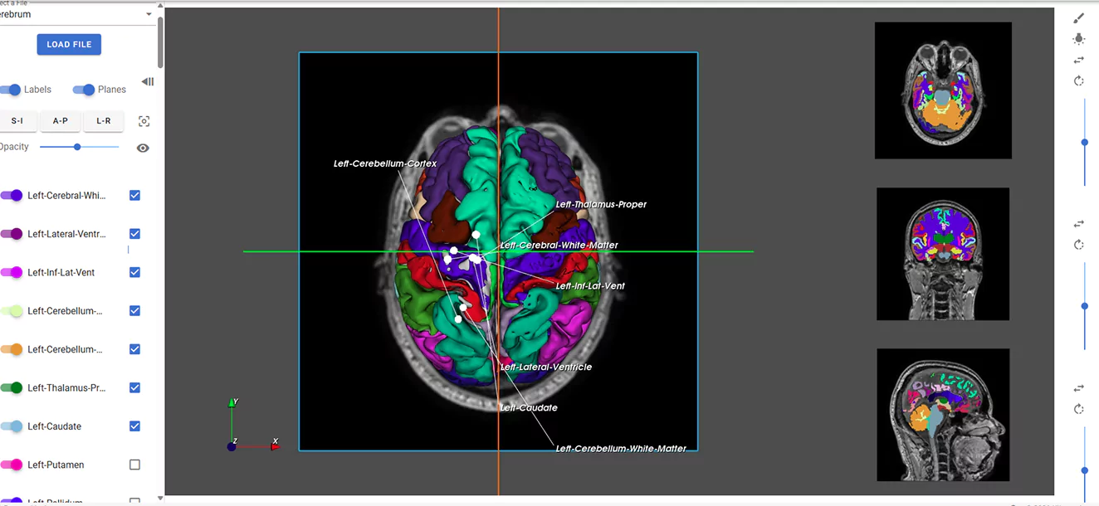Click the sagittal slice thumbnail
The image size is (1099, 506).
tap(943, 415)
